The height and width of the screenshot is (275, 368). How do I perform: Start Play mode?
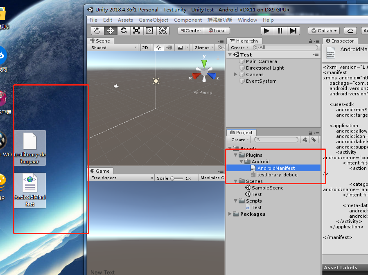[x=267, y=31]
